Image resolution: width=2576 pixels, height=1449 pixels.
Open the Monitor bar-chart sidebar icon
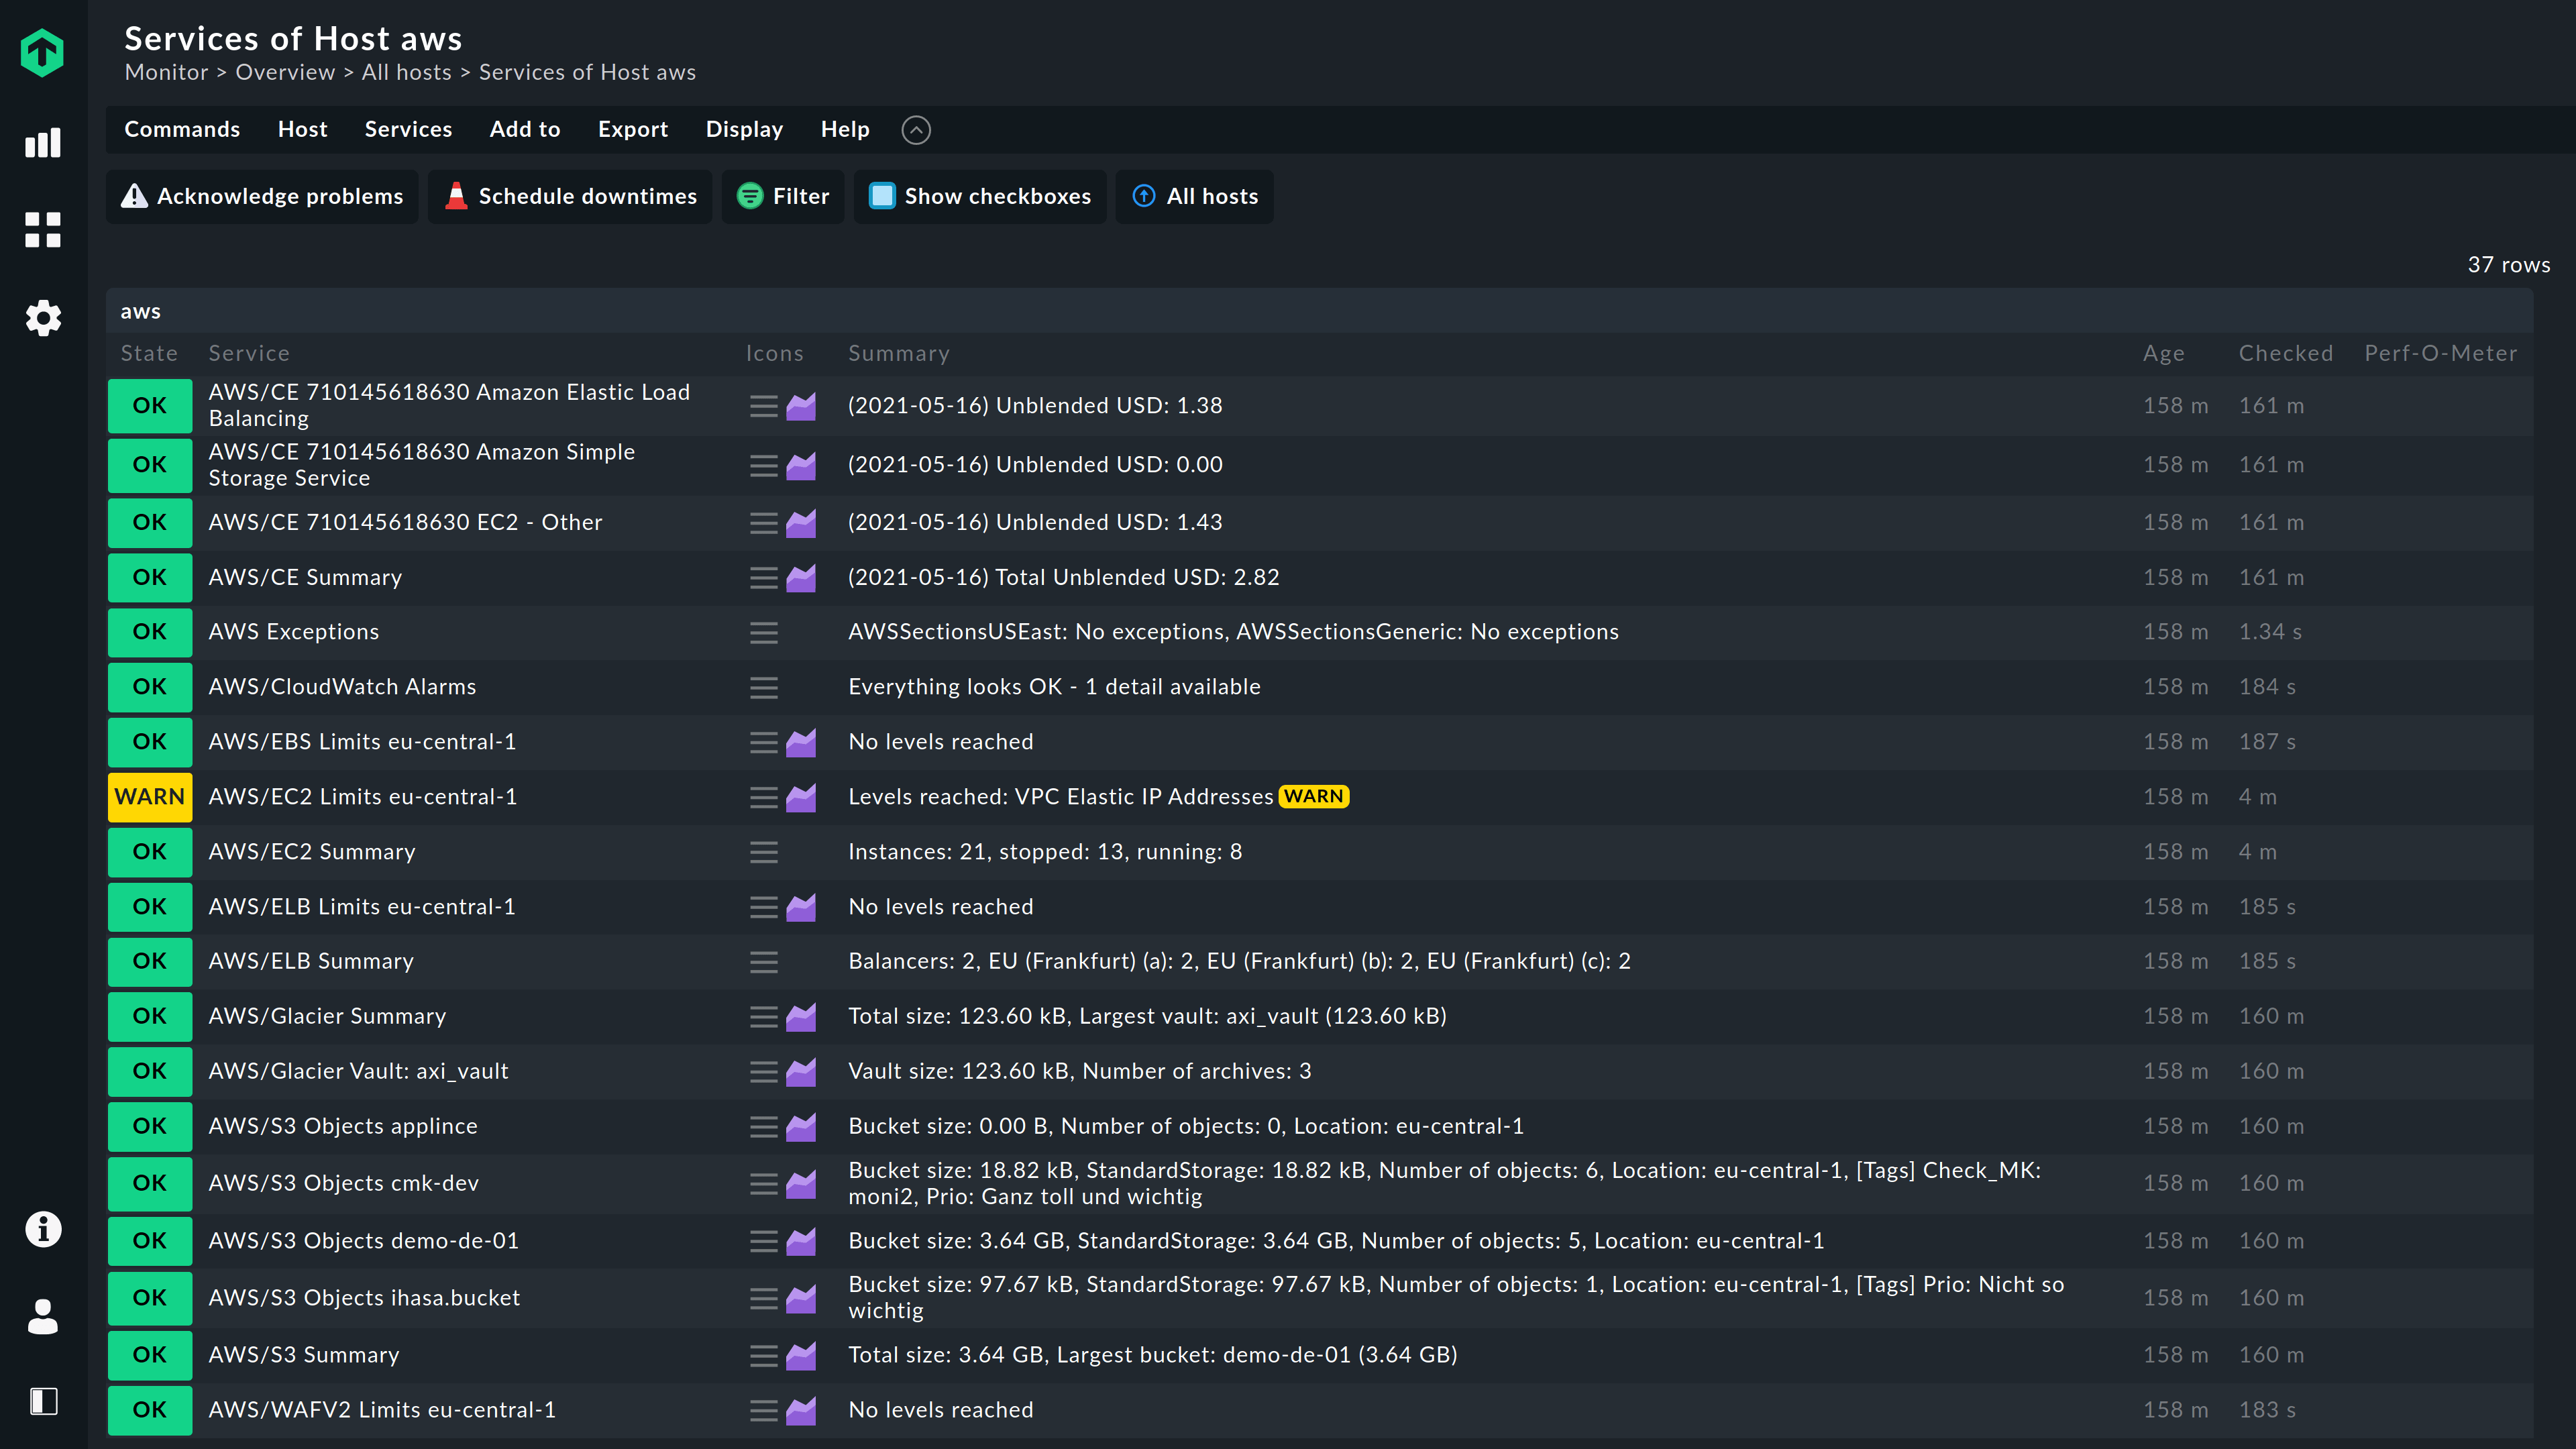tap(43, 142)
